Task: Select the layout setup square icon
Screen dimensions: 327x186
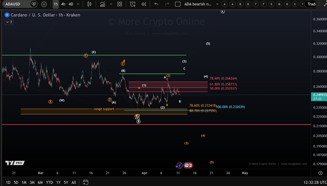Action: click(178, 4)
